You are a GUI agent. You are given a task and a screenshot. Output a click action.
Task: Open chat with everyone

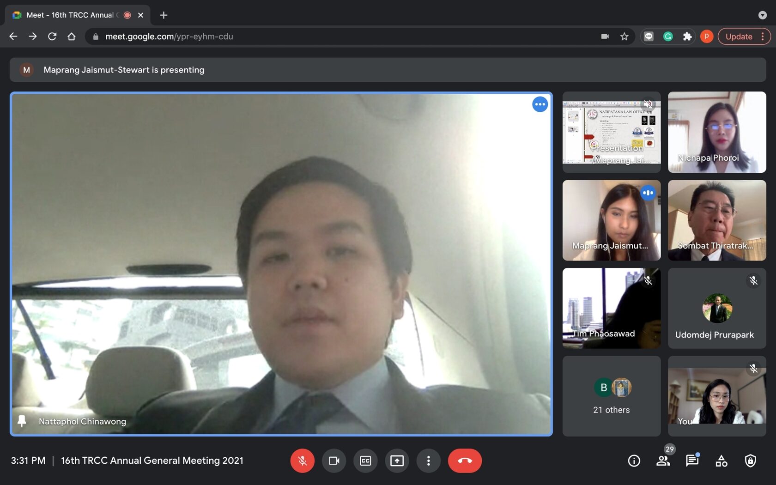click(692, 461)
